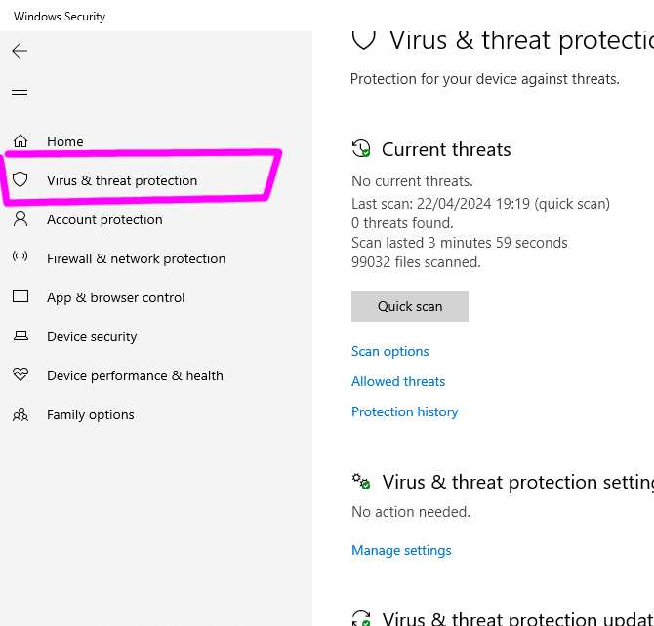Go to Firewall & network protection
This screenshot has height=626, width=654.
(x=136, y=258)
